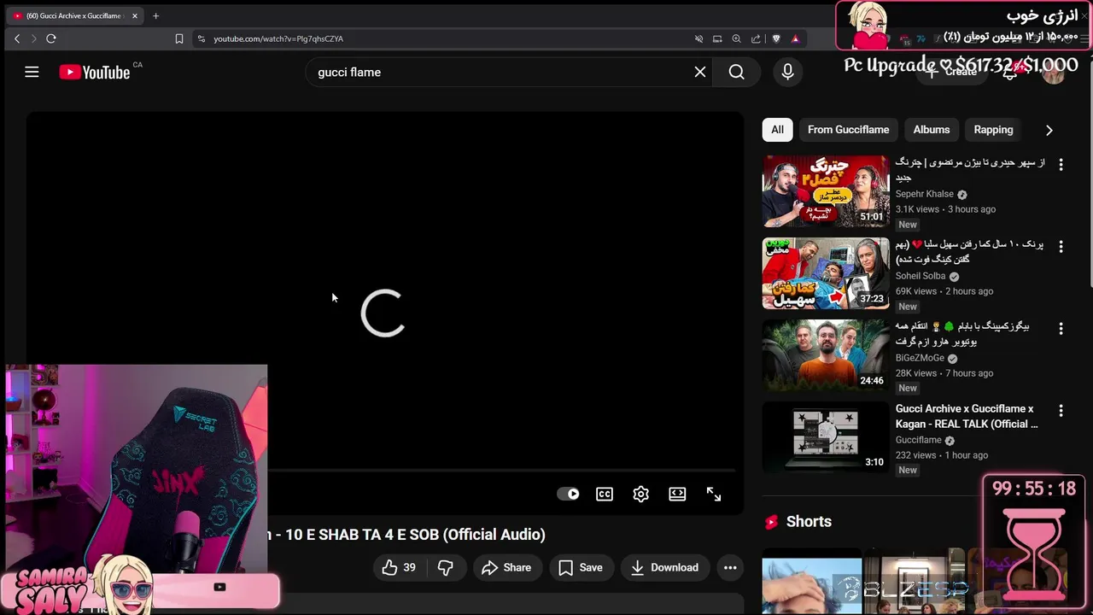The width and height of the screenshot is (1093, 615).
Task: Select the From Gucciflame chip
Action: click(x=848, y=130)
